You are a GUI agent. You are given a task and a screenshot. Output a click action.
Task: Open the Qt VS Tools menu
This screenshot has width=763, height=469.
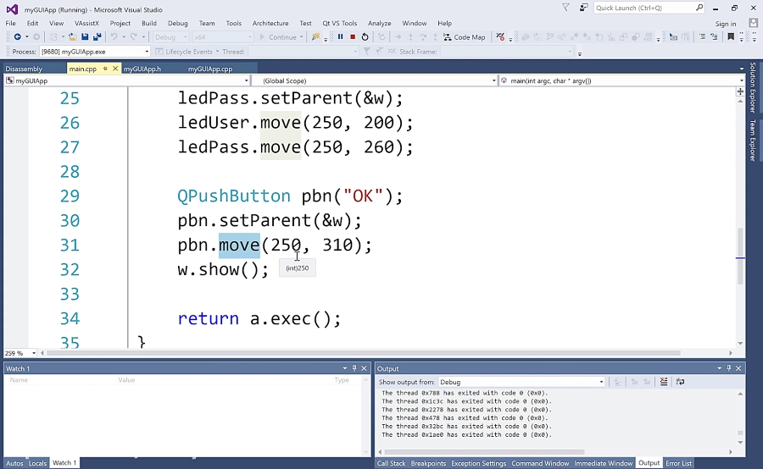(x=341, y=24)
